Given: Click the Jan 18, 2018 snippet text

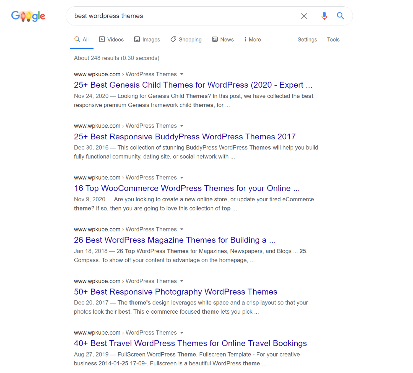Looking at the screenshot, I should click(191, 256).
